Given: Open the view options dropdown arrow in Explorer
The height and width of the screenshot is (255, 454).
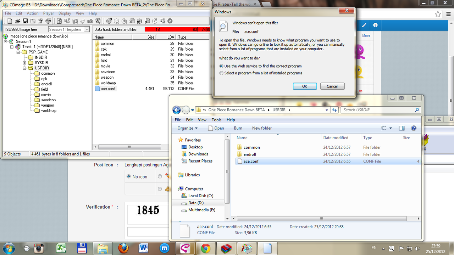Looking at the screenshot, I should (391, 128).
